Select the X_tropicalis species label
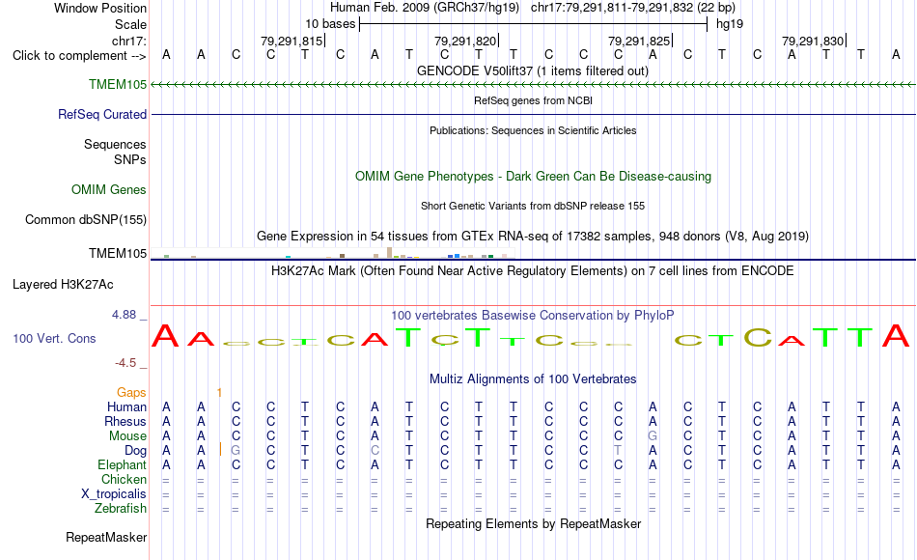This screenshot has height=560, width=917. click(114, 494)
